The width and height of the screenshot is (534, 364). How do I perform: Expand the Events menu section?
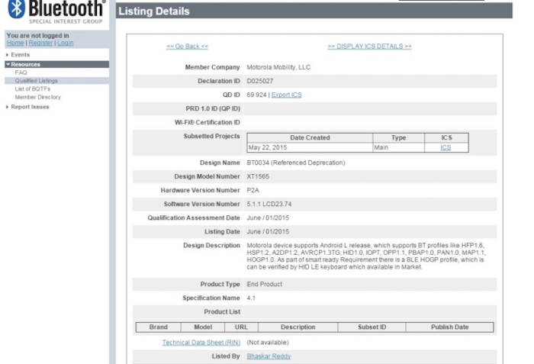(x=20, y=56)
